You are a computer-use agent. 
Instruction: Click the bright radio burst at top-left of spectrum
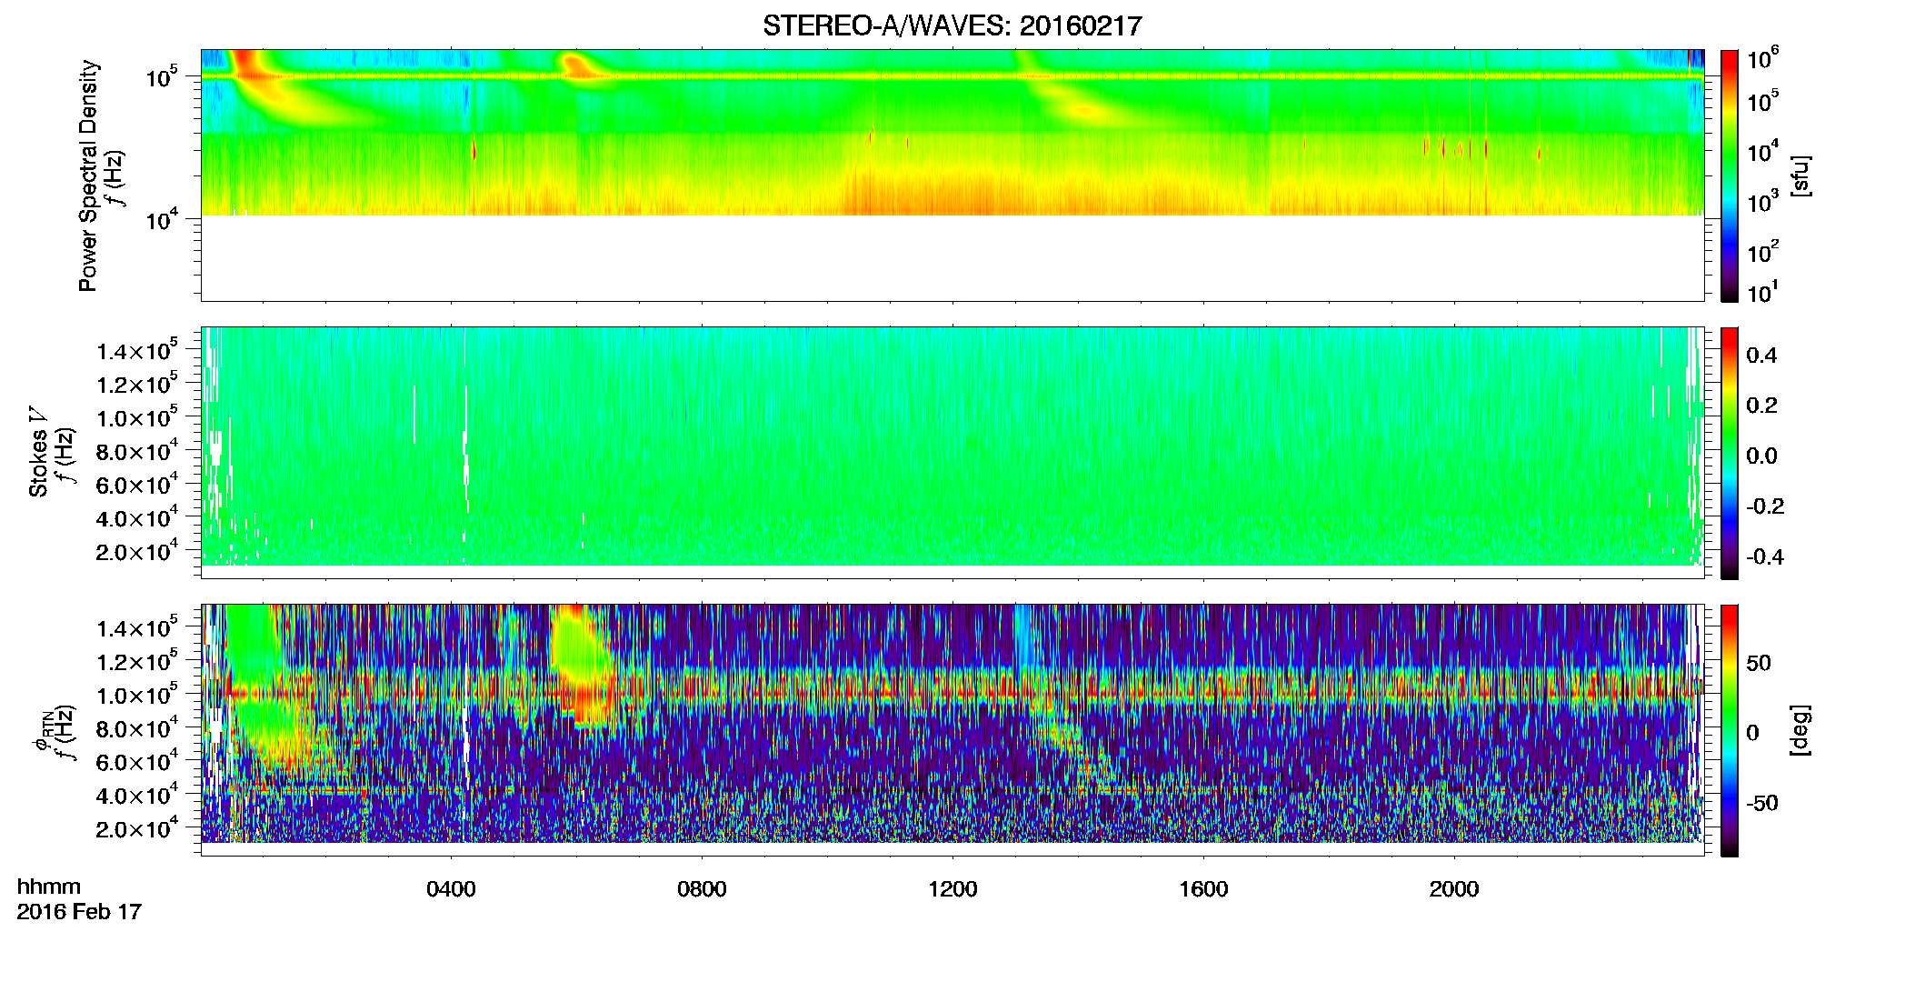pyautogui.click(x=248, y=73)
